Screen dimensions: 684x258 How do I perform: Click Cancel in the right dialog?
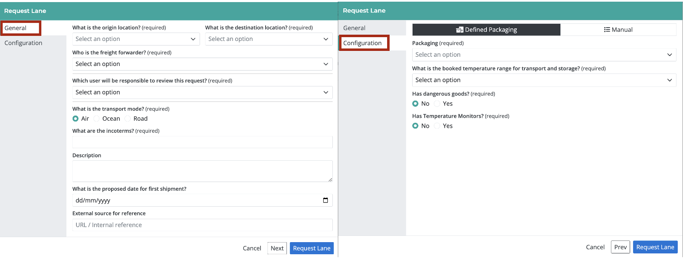point(595,247)
